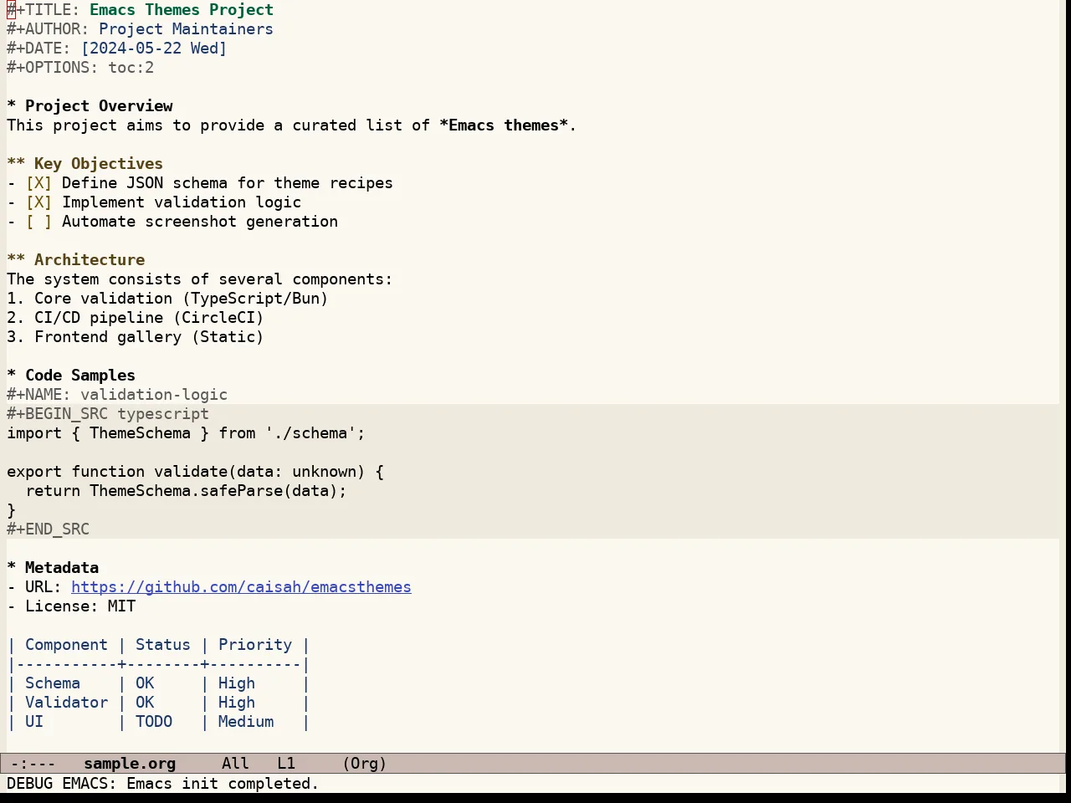Click the 'Status' table header cell
Viewport: 1071px width, 803px height.
[x=163, y=645]
